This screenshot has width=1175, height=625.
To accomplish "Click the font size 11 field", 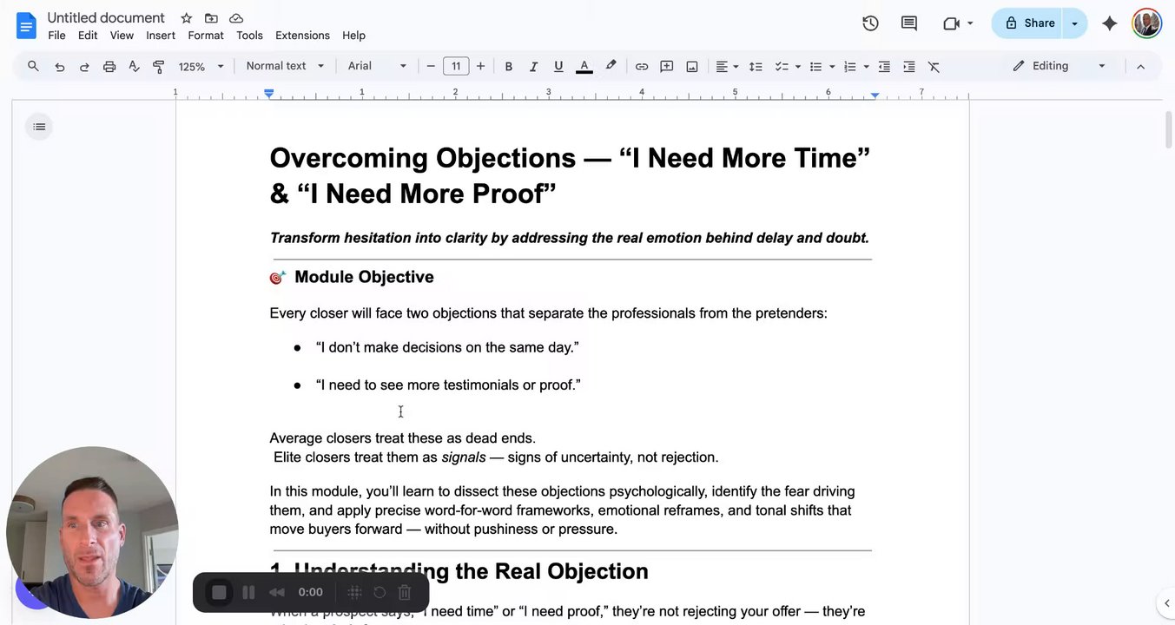I will [456, 66].
